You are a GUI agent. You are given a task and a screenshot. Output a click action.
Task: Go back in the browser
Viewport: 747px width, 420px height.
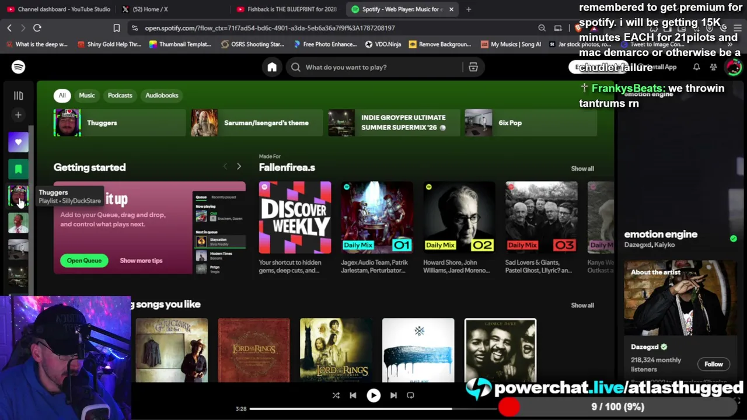[x=9, y=28]
